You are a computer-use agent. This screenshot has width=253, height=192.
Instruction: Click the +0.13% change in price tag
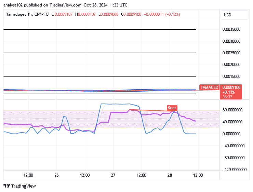(x=228, y=92)
